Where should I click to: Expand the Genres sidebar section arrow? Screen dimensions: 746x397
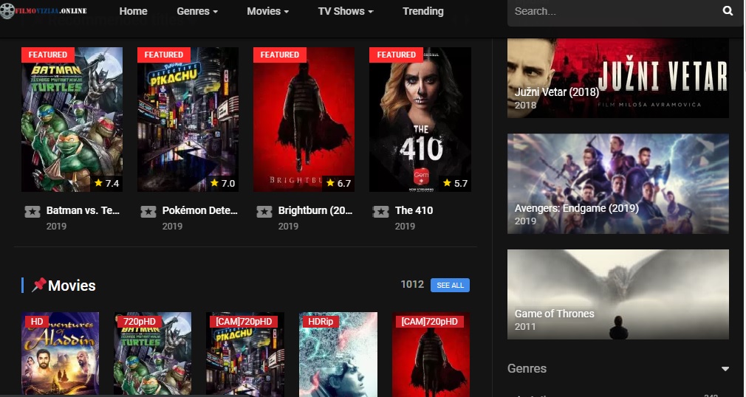725,369
